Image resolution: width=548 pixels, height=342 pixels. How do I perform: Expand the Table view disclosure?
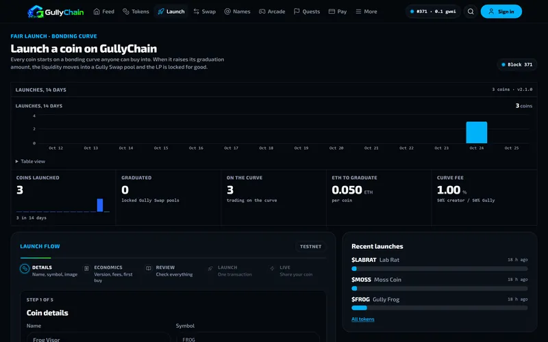tap(30, 161)
